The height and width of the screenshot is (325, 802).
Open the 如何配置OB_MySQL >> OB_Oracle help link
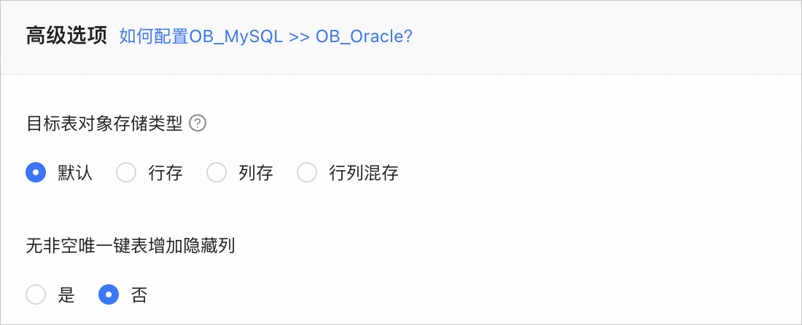266,36
